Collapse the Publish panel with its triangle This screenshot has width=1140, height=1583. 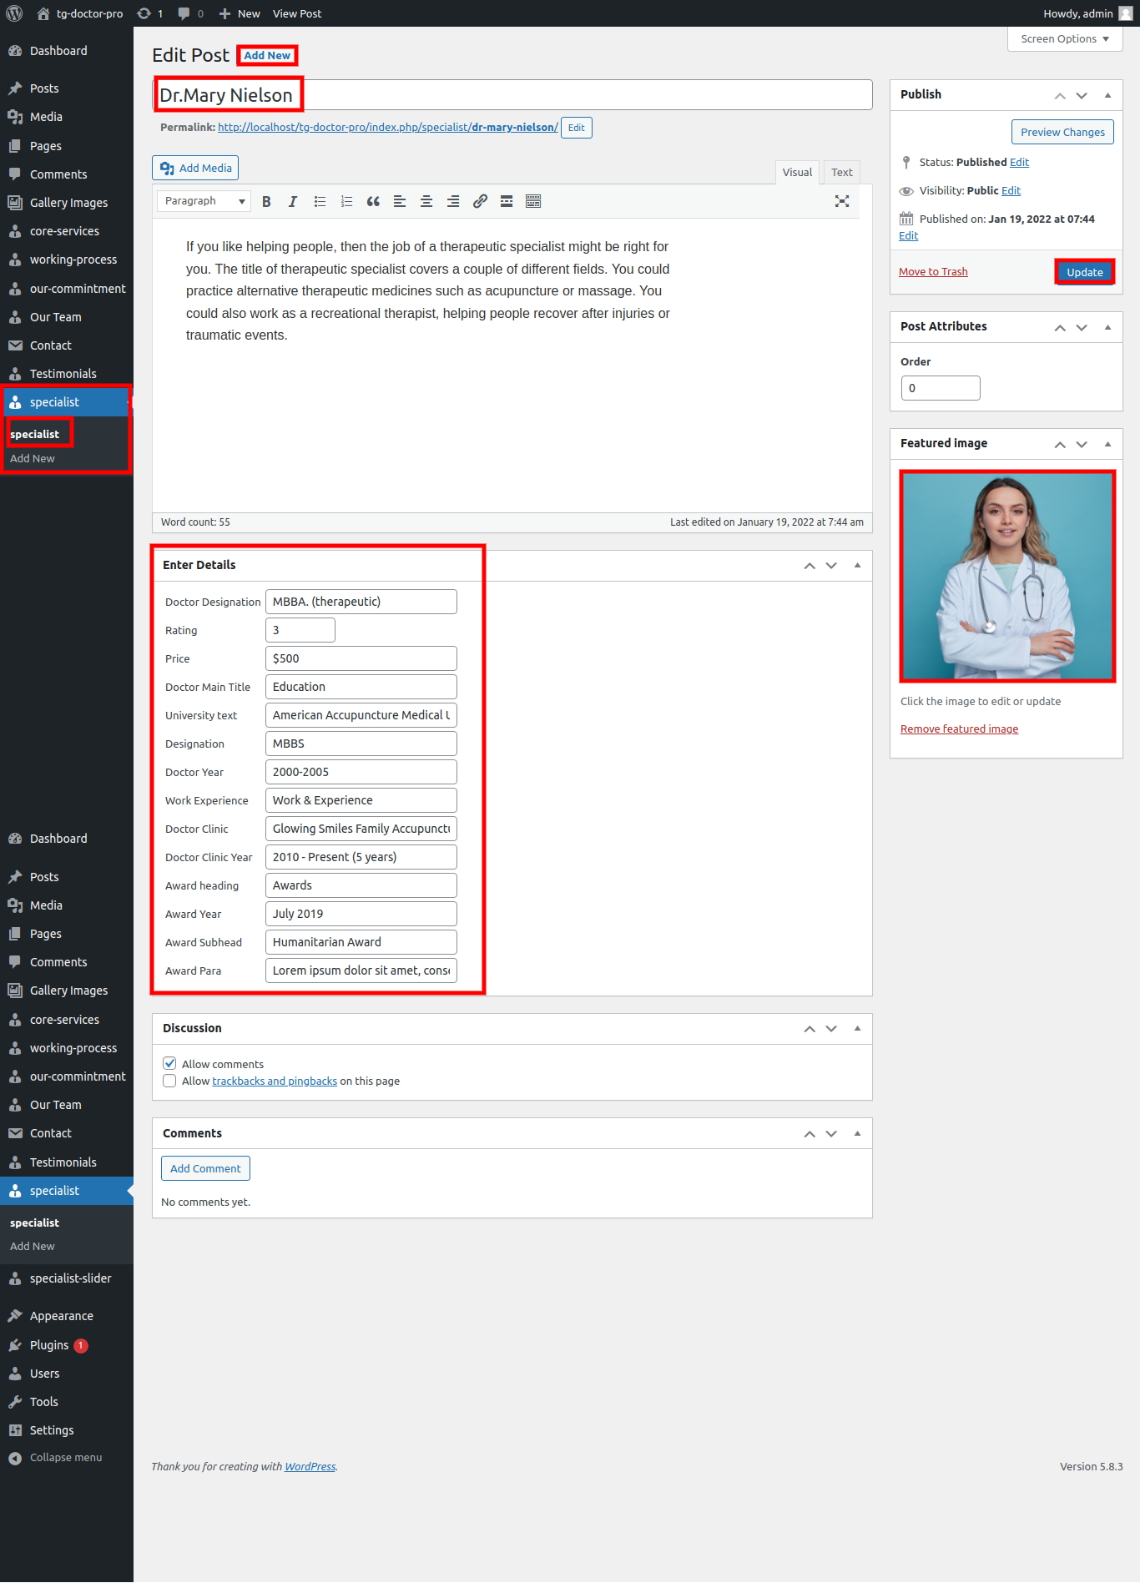[x=1107, y=95]
